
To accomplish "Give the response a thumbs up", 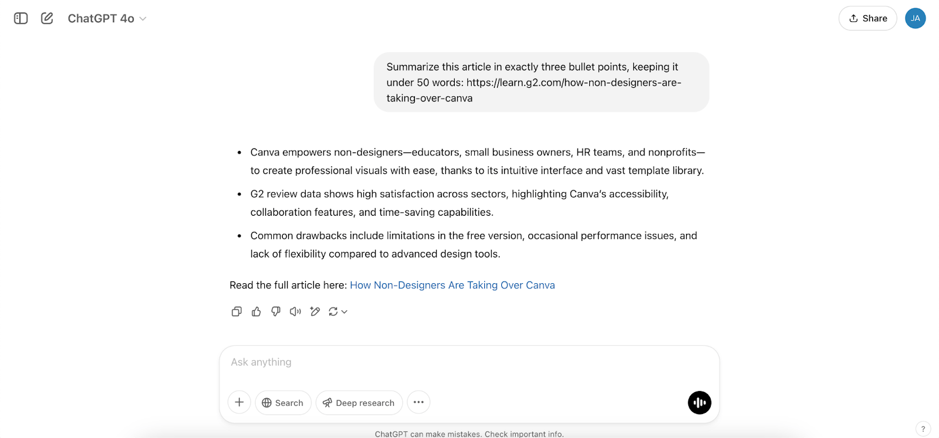I will pos(256,311).
